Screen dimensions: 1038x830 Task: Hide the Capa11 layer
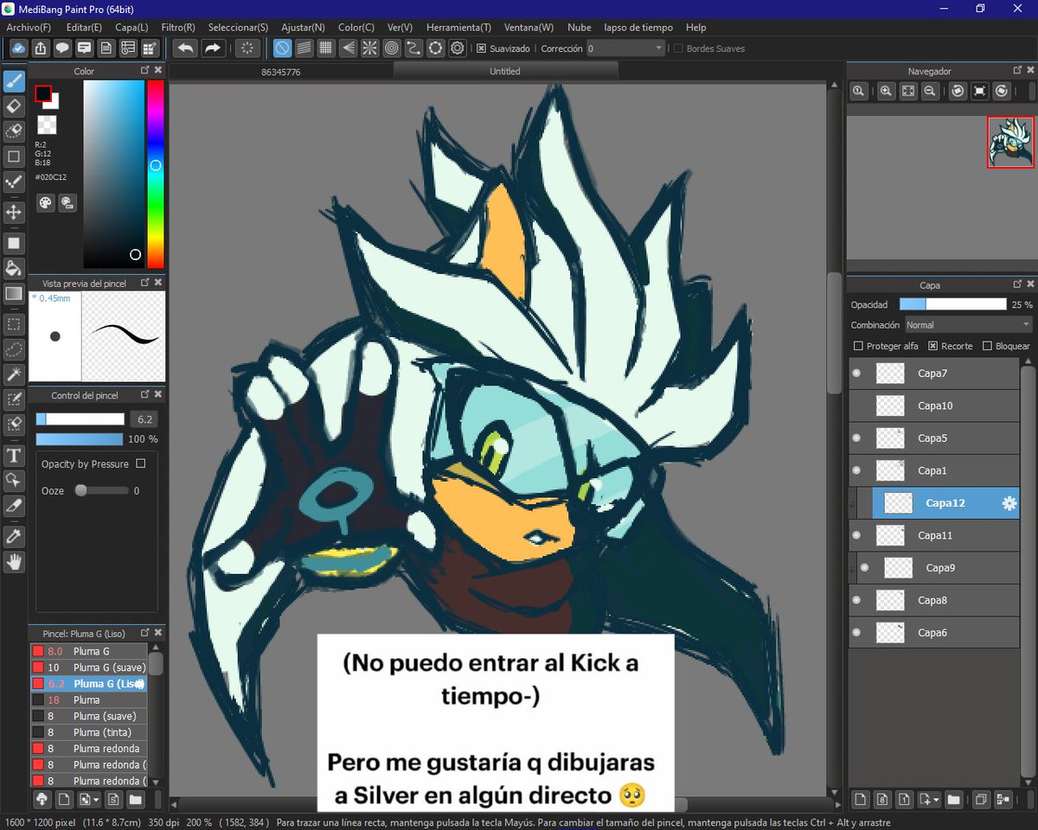click(x=857, y=535)
